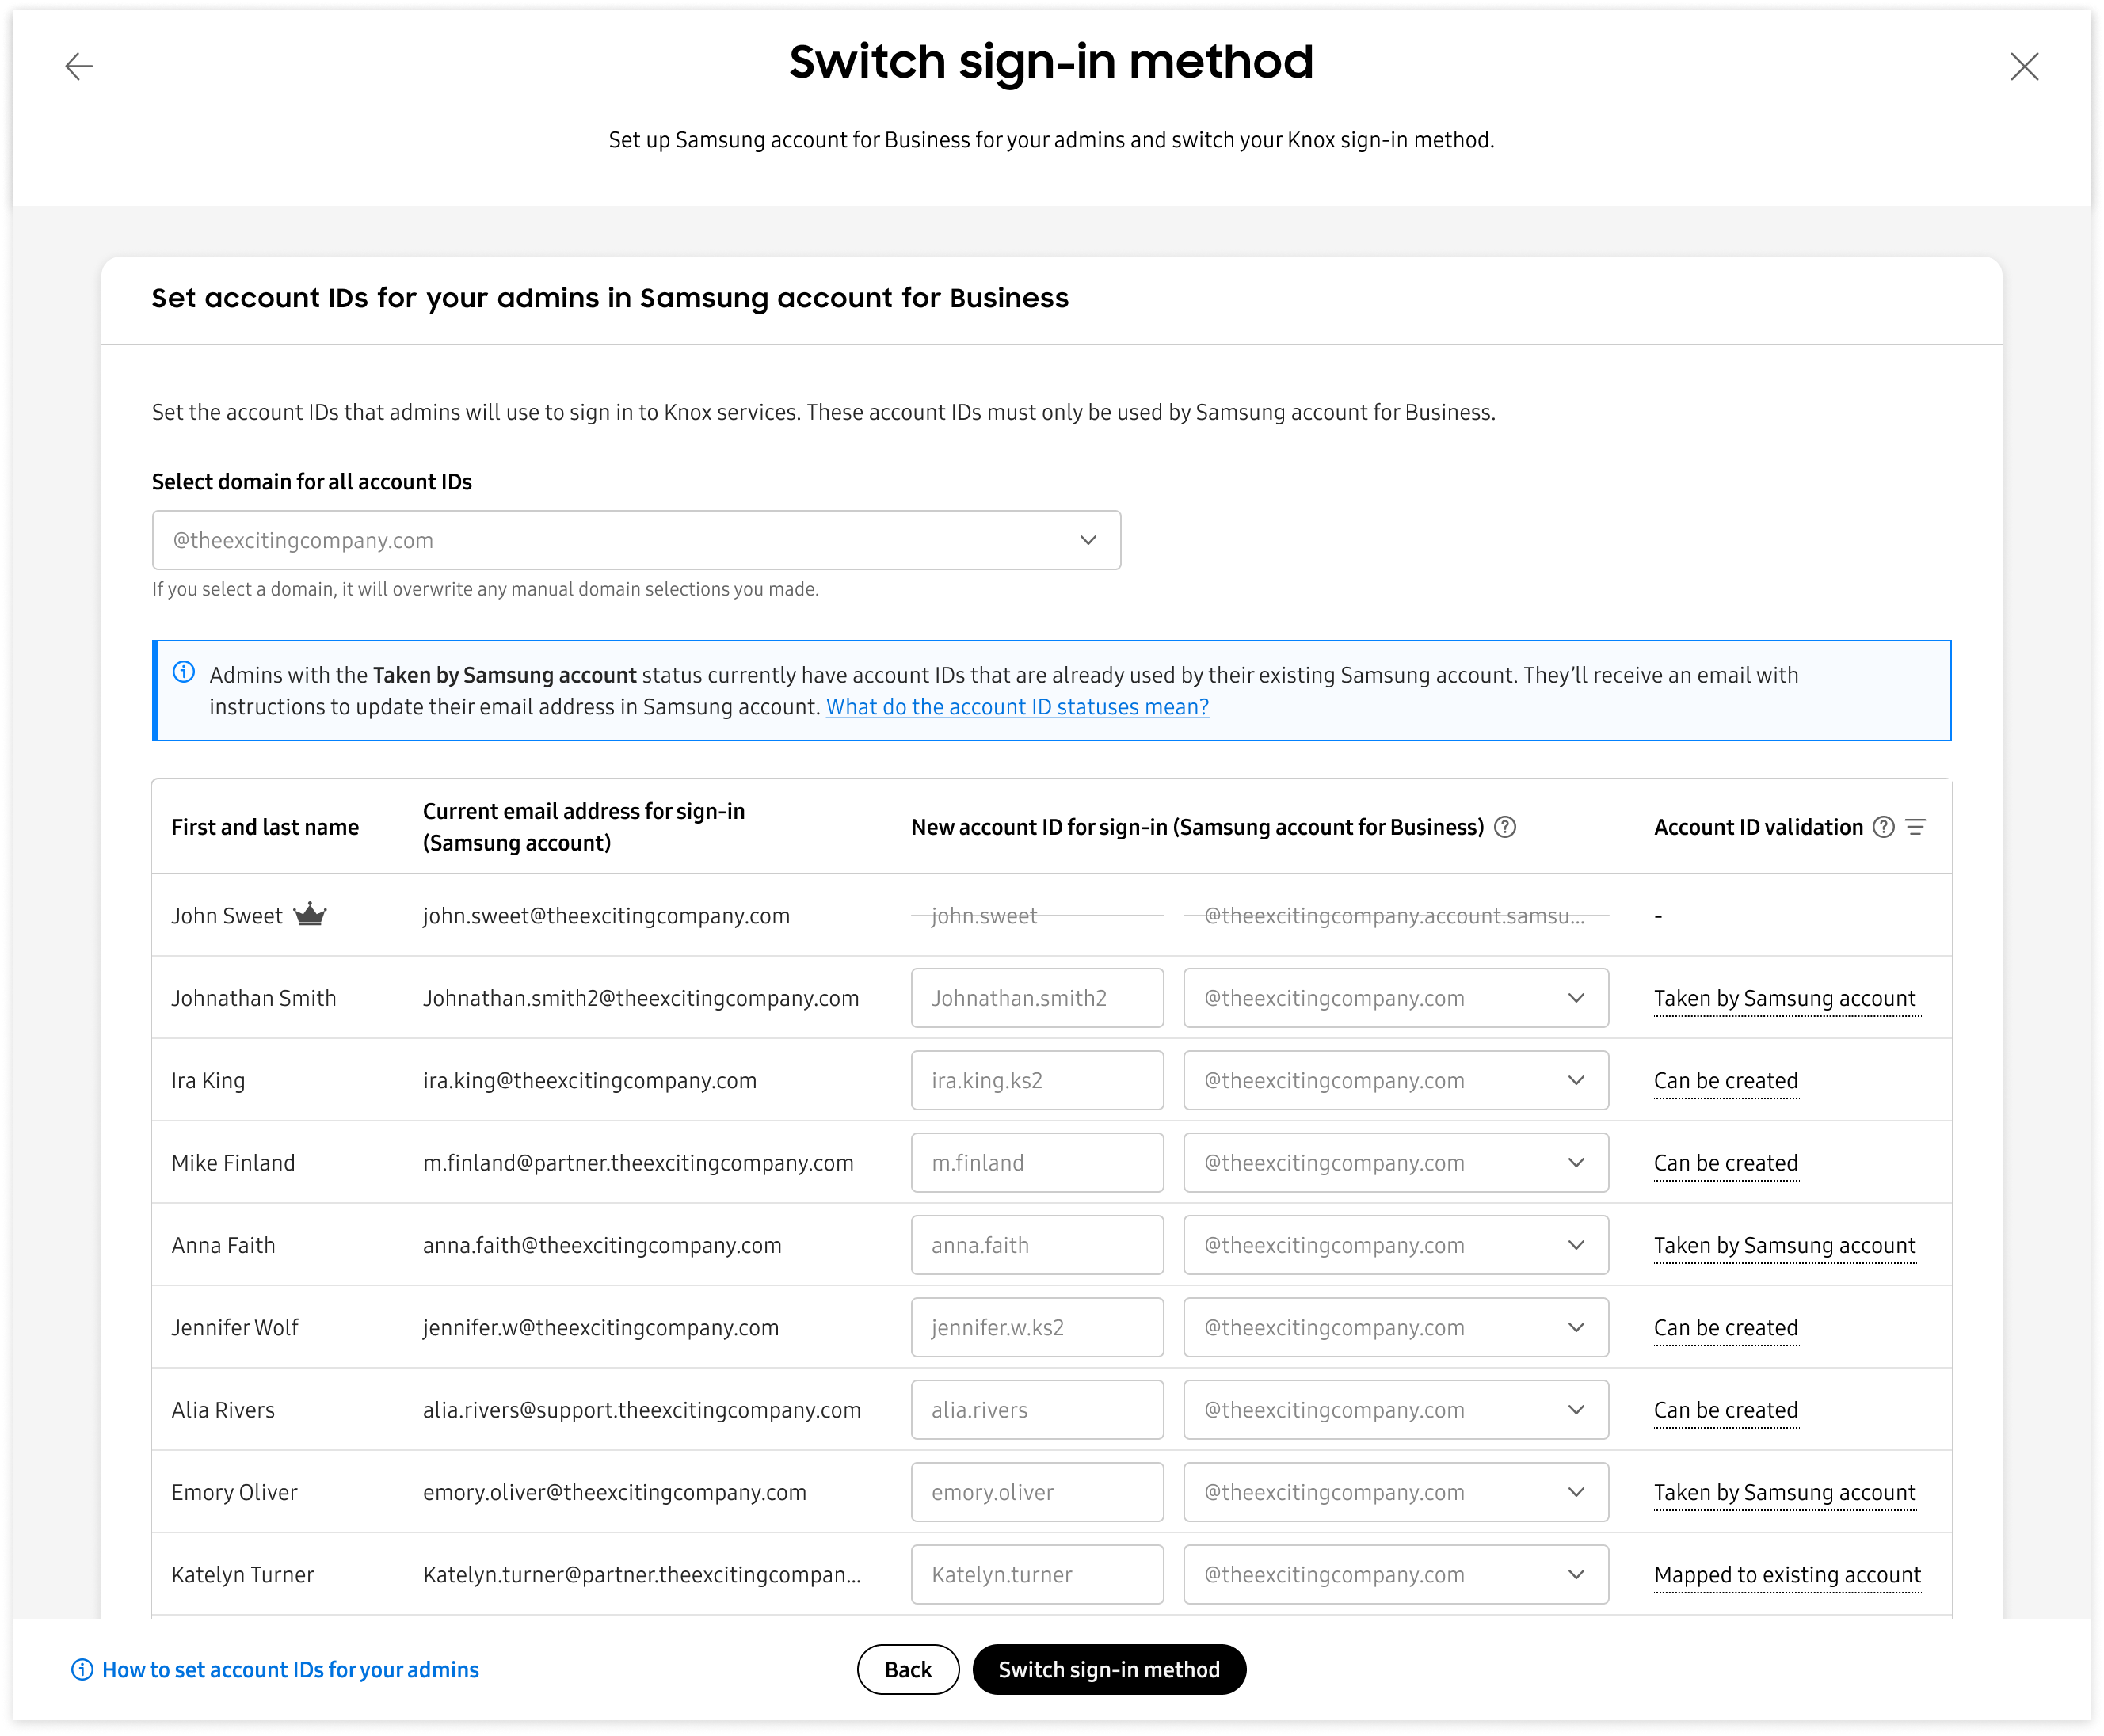
Task: Open 'What do the account ID statuses mean?' link
Action: pos(1017,707)
